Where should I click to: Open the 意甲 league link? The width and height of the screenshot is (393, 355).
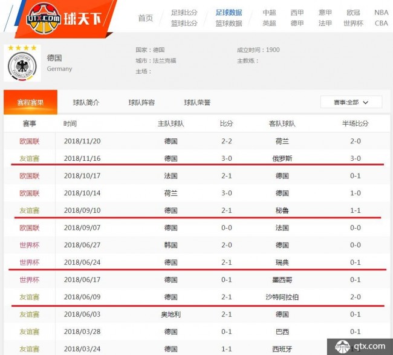click(x=325, y=13)
